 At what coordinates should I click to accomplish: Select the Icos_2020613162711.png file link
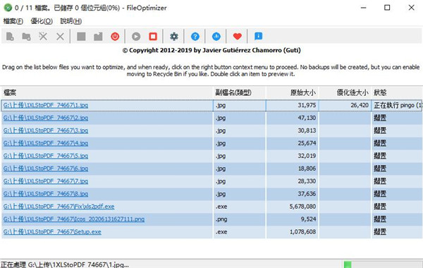click(74, 219)
